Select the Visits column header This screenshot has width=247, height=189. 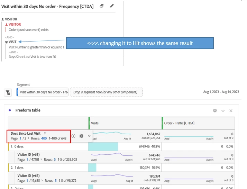tap(125, 123)
